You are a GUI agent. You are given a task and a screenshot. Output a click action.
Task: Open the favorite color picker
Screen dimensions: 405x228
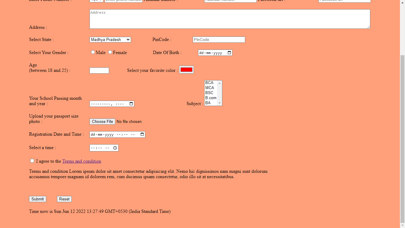point(186,69)
